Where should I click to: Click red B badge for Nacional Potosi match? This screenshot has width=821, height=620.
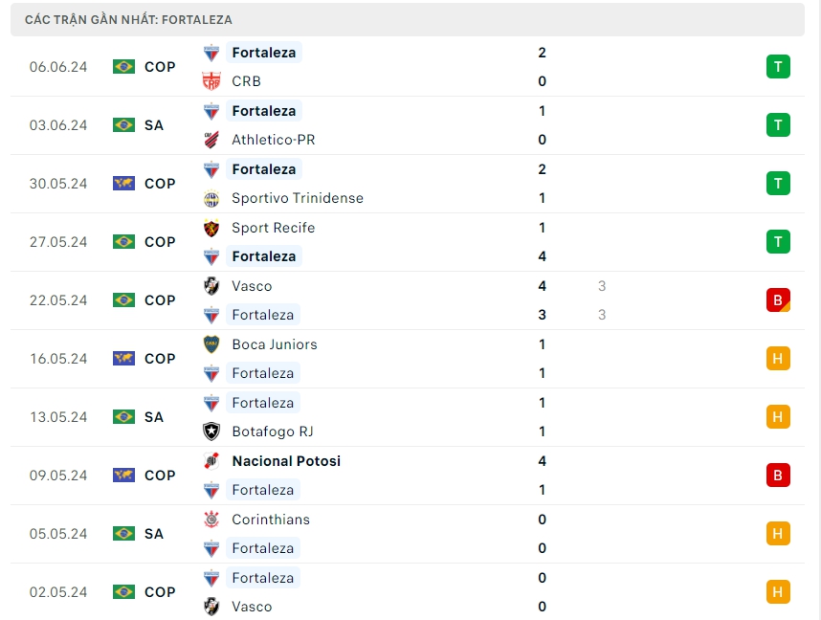(778, 475)
